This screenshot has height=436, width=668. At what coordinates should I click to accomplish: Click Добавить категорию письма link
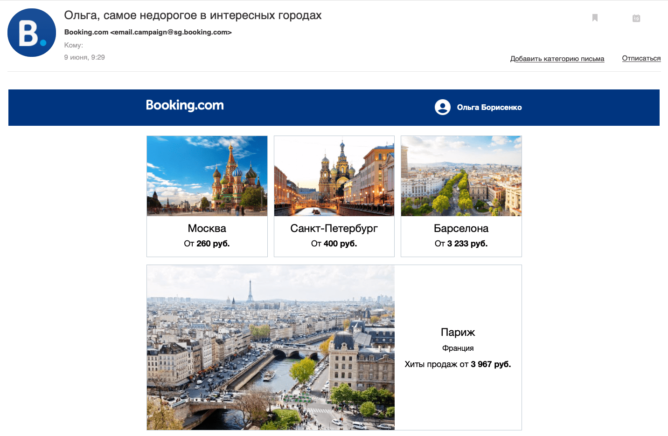(557, 59)
